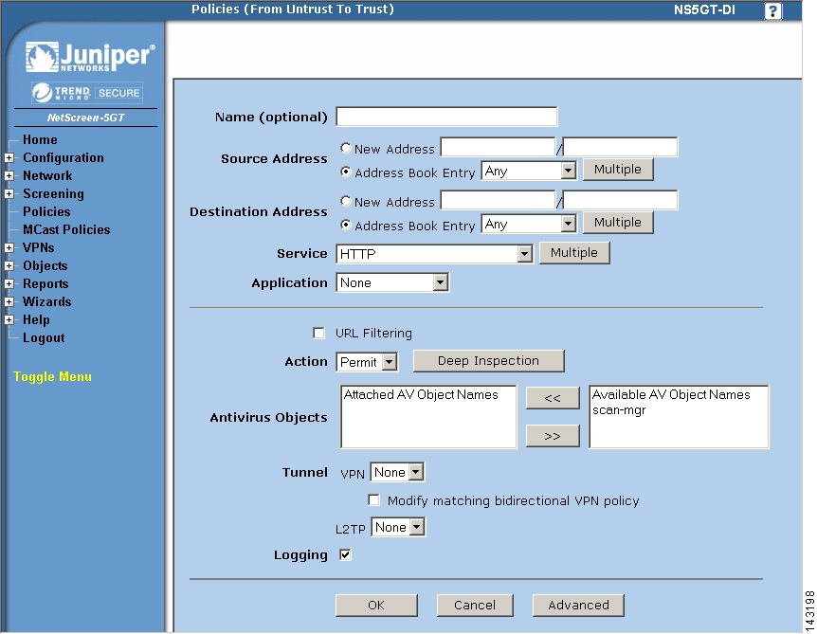Check Modify matching bidirectional VPN policy
The height and width of the screenshot is (634, 817).
pos(373,500)
